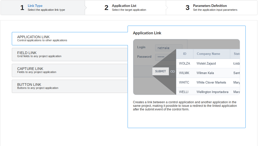Select the Wilman Kala row
The height and width of the screenshot is (146, 258).
coord(208,73)
